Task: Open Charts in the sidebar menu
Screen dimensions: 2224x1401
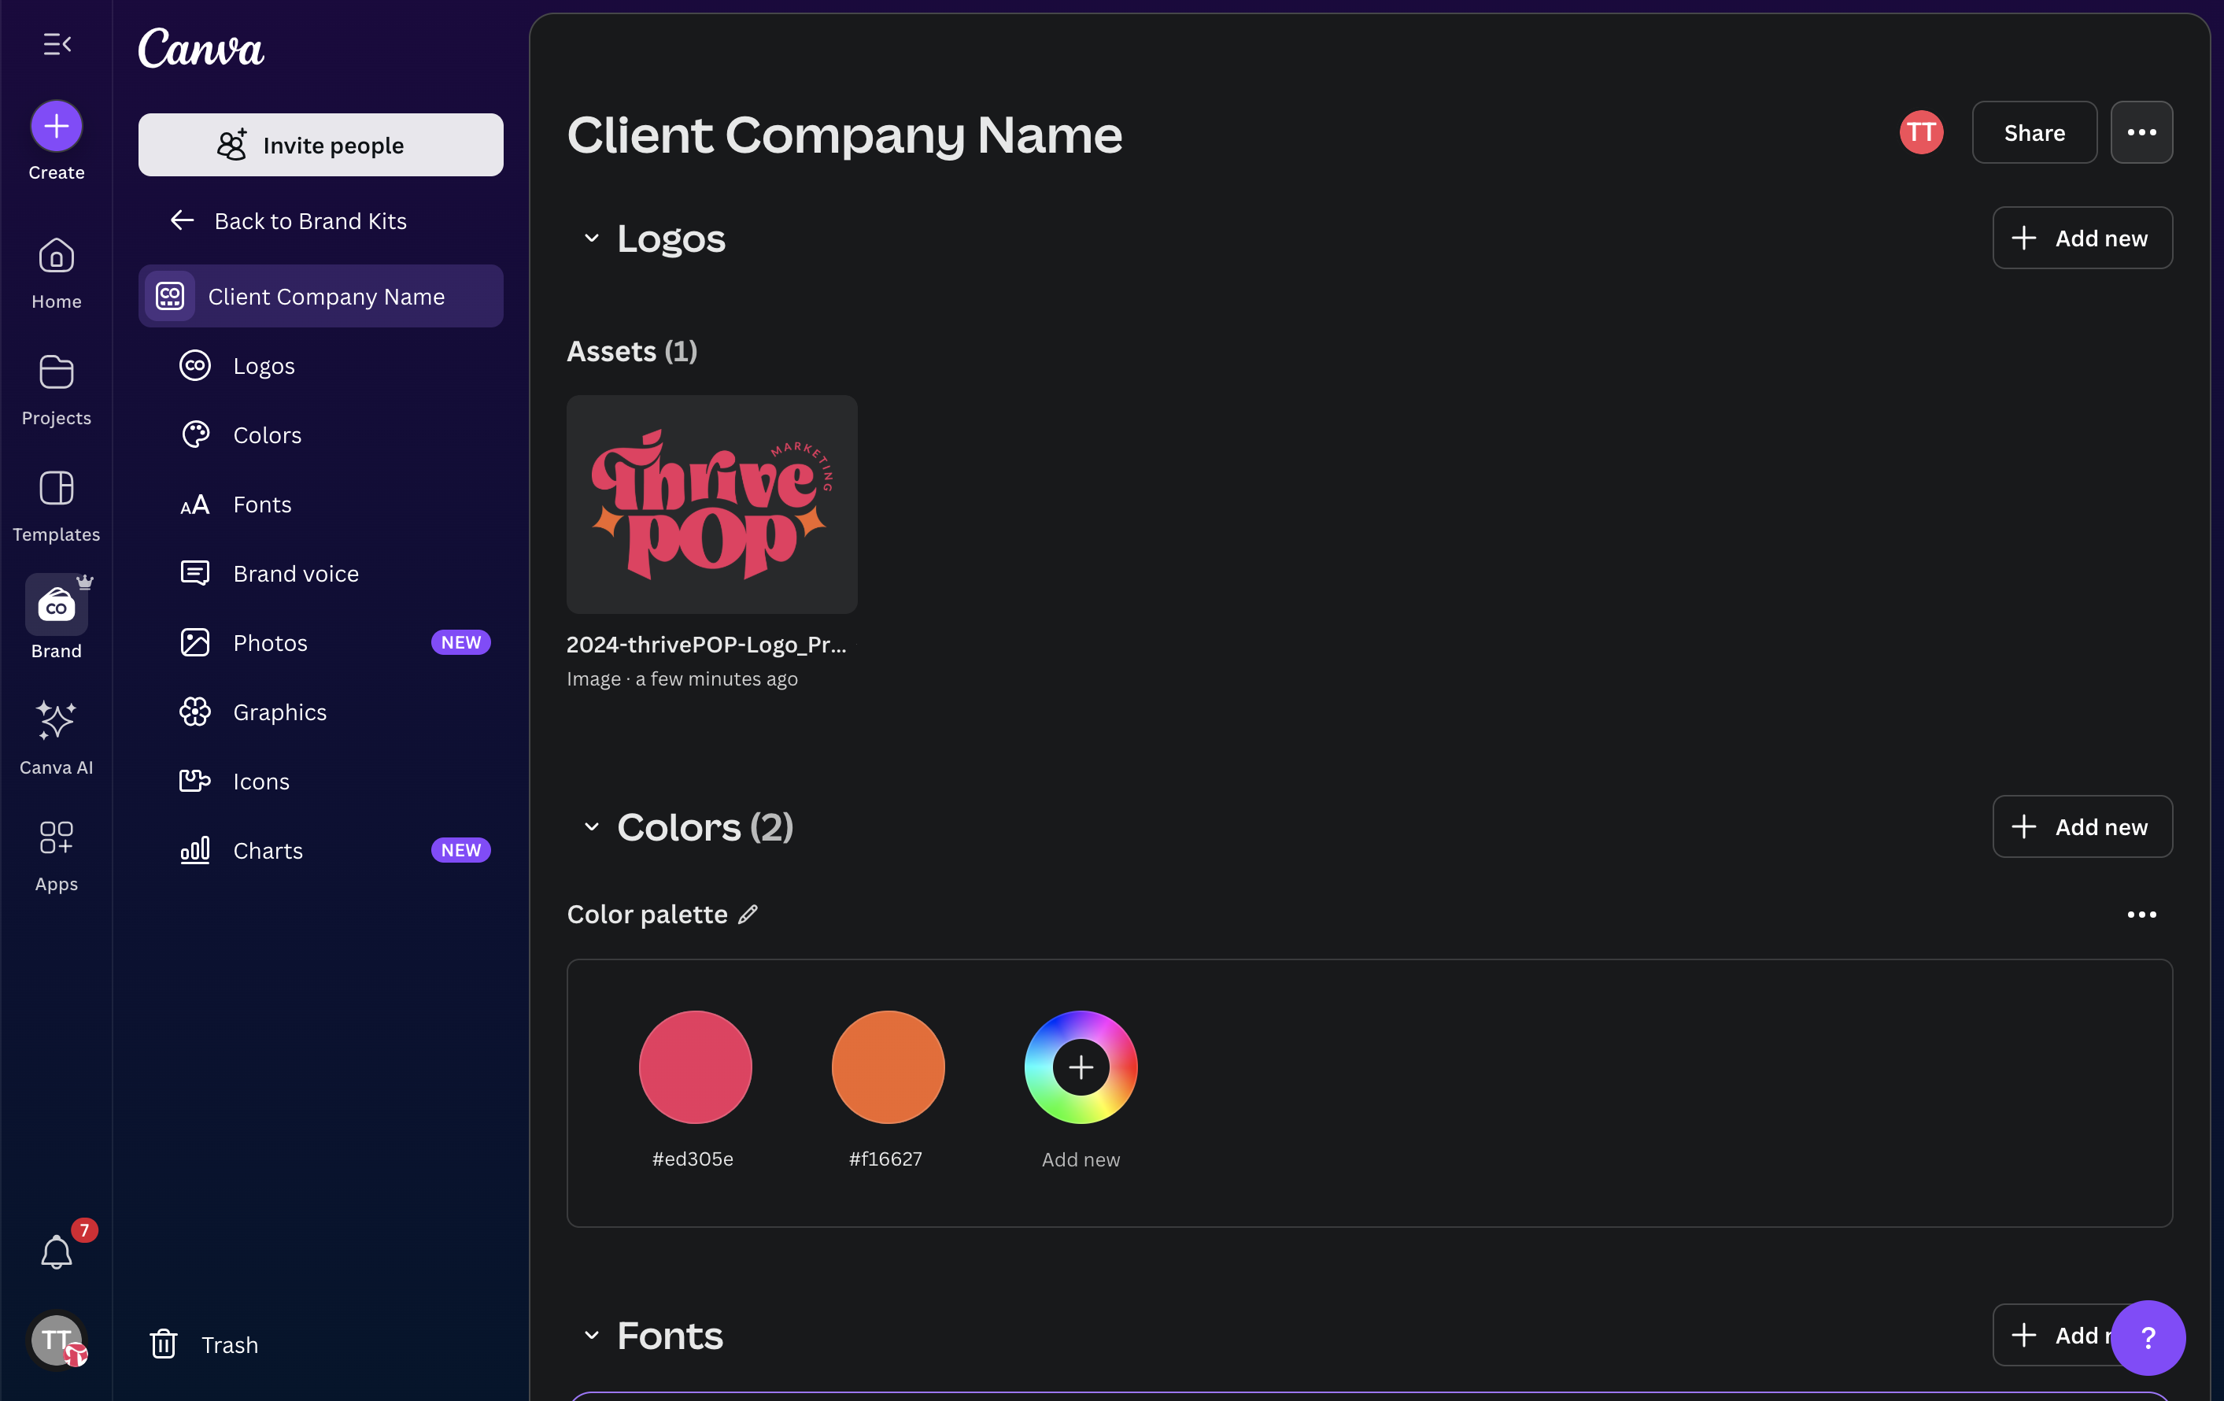Action: tap(320, 851)
